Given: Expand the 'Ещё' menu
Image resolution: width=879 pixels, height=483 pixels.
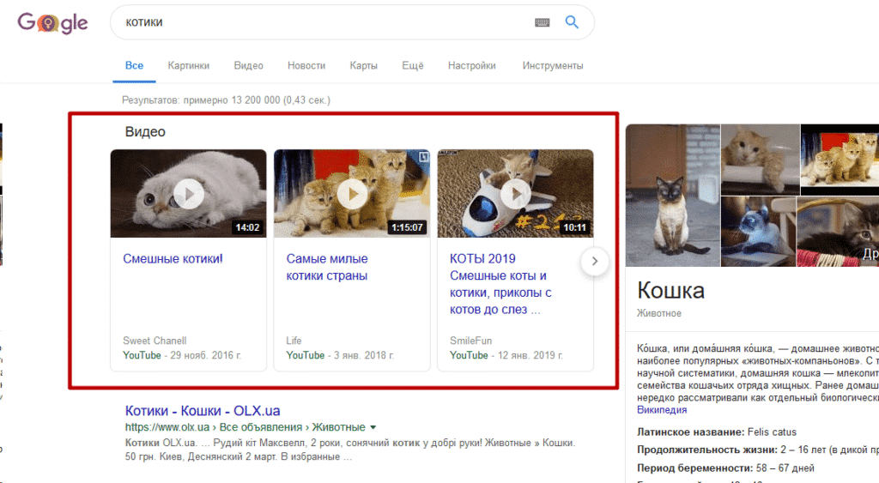Looking at the screenshot, I should 413,65.
